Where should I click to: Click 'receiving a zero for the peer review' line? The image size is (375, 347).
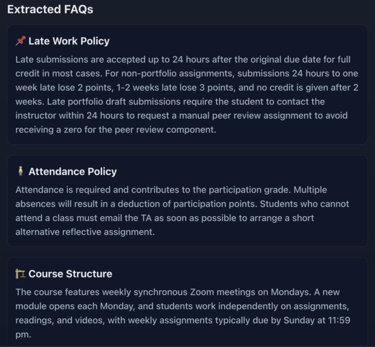click(x=116, y=130)
